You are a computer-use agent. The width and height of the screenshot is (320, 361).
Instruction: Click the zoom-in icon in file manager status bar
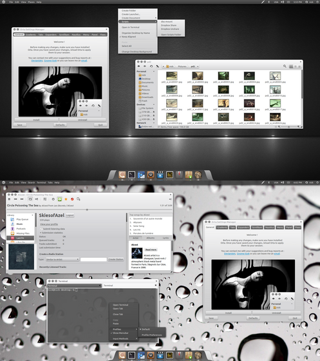(x=298, y=127)
